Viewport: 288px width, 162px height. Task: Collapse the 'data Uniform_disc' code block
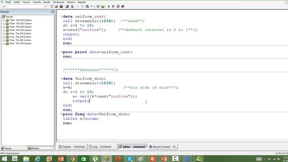tap(61, 78)
